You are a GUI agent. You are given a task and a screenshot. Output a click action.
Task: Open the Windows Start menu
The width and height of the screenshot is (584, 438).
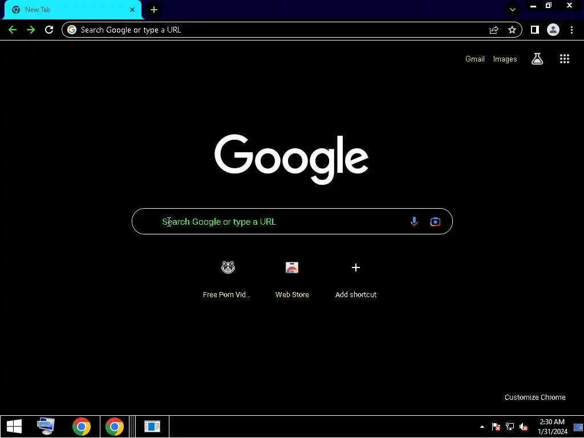pyautogui.click(x=14, y=427)
